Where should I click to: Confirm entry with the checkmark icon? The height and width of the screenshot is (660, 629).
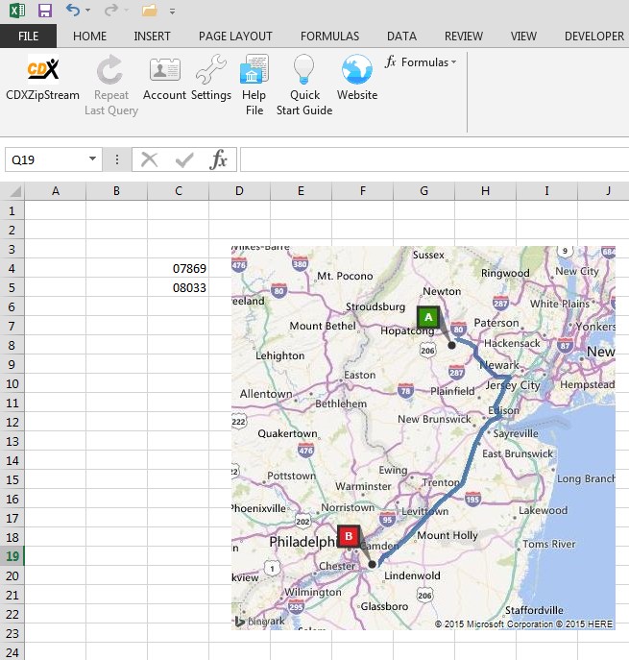[184, 159]
